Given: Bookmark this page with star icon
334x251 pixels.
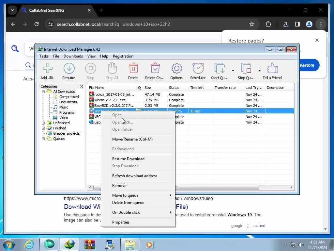Looking at the screenshot, I should (252, 24).
